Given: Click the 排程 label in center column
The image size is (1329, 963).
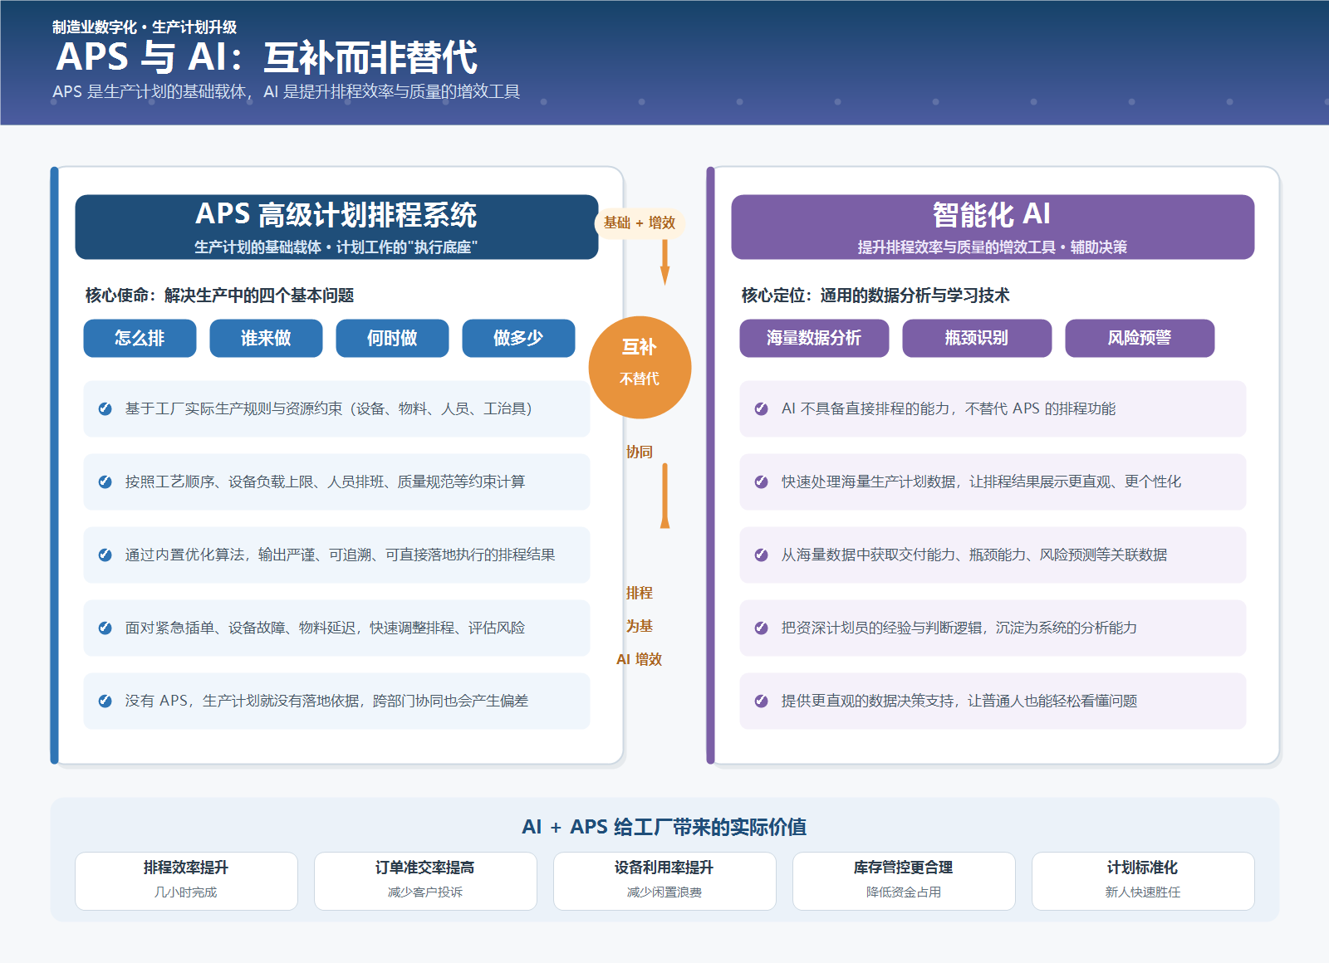Looking at the screenshot, I should [640, 593].
